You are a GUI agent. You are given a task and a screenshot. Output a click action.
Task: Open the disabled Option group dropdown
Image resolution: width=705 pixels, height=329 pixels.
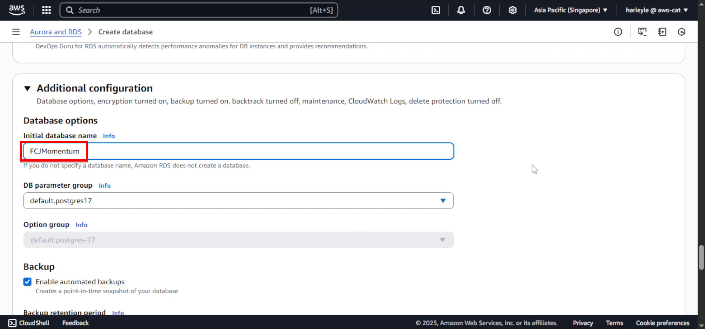[238, 240]
